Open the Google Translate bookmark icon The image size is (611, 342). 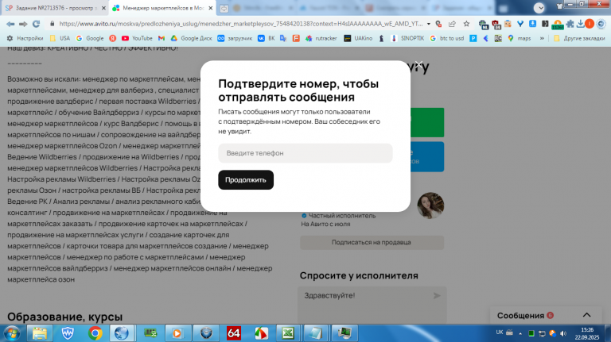(x=283, y=38)
